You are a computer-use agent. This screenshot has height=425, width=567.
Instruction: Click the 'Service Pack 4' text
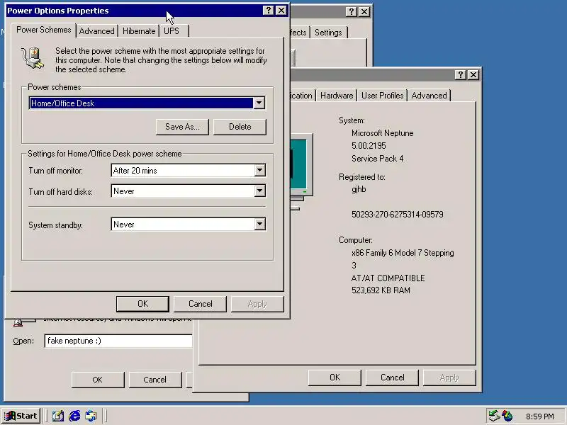tap(377, 158)
